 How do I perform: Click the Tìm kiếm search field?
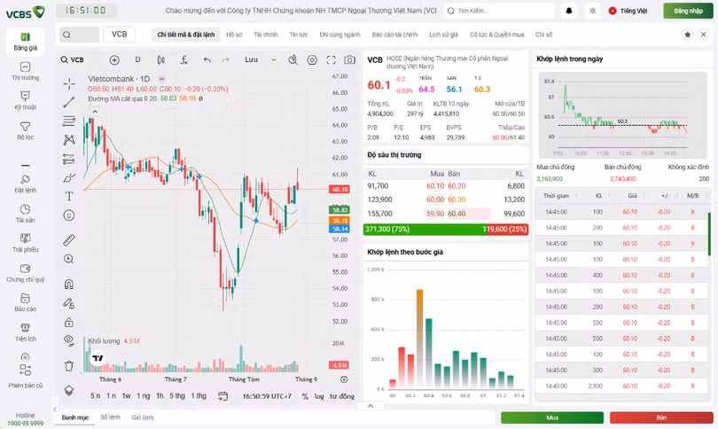pyautogui.click(x=499, y=11)
